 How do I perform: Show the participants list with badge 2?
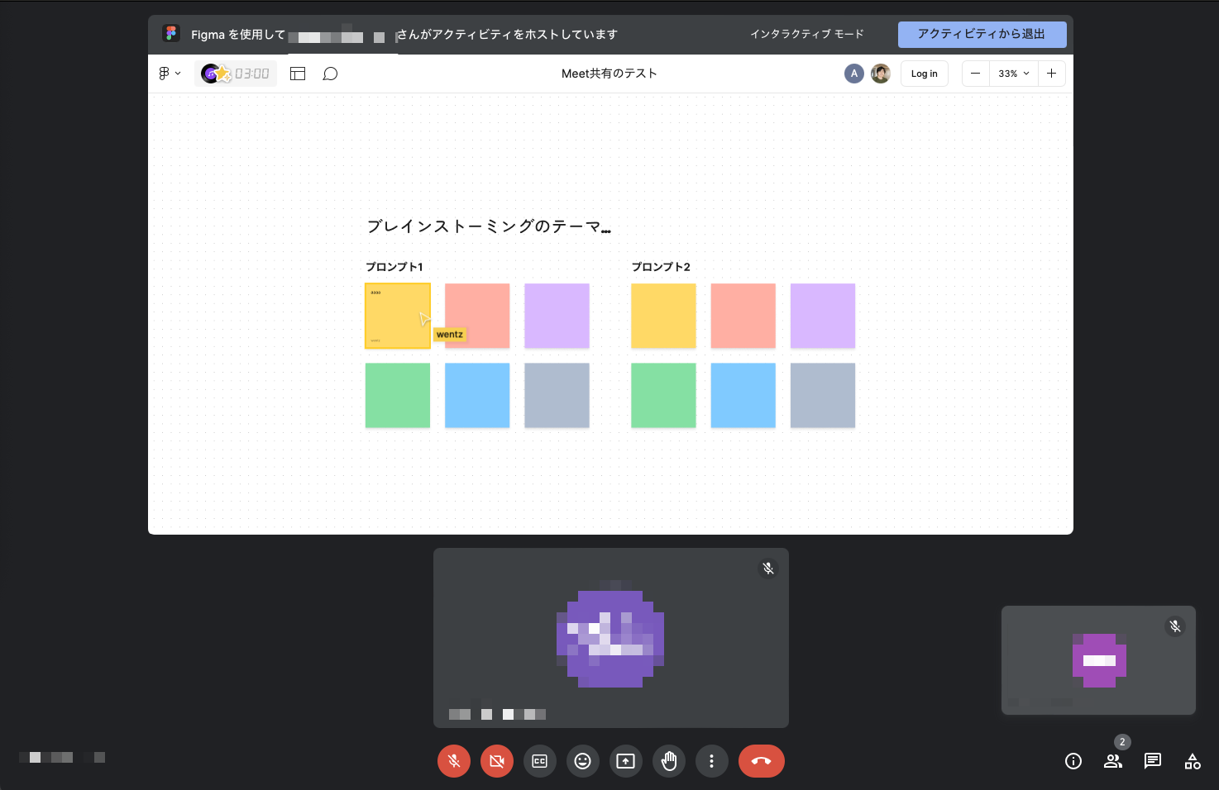click(x=1112, y=761)
